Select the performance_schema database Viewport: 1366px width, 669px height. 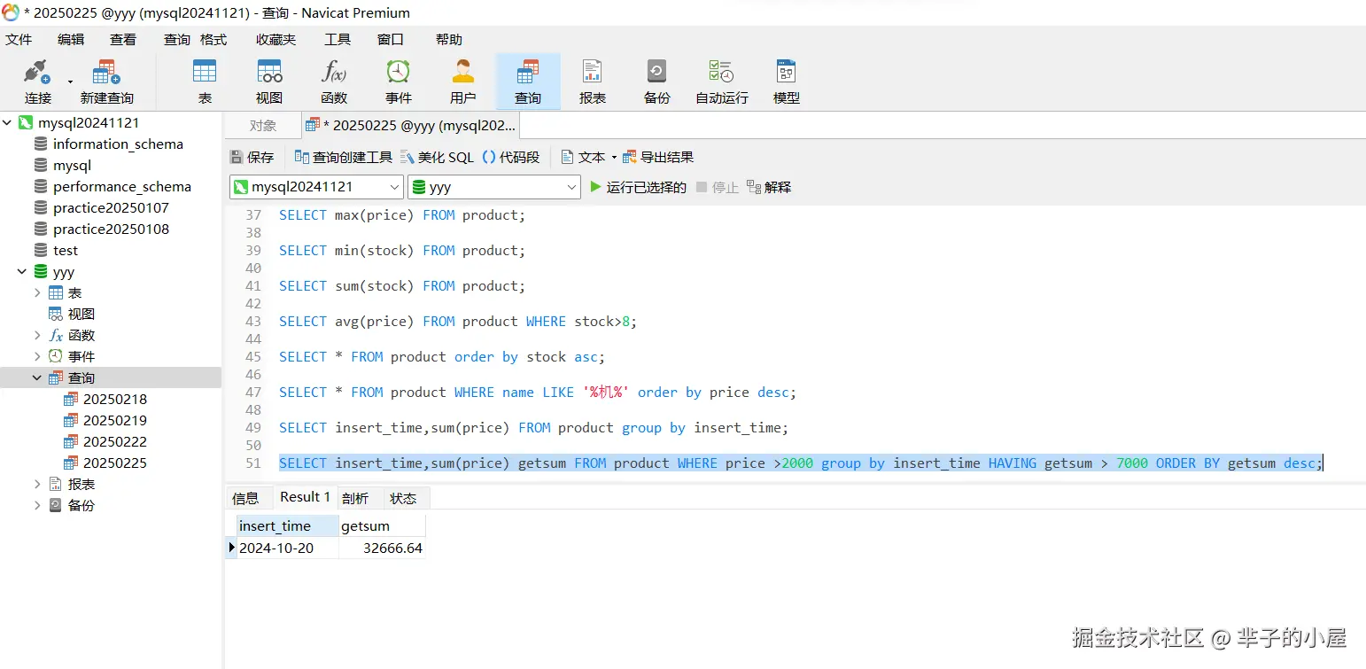(121, 186)
